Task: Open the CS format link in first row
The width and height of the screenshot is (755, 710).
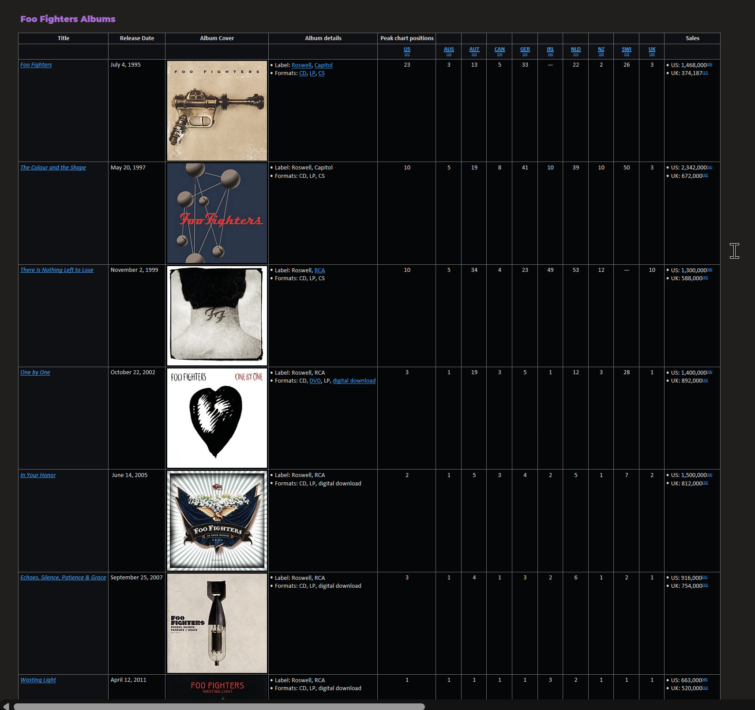Action: (x=321, y=73)
